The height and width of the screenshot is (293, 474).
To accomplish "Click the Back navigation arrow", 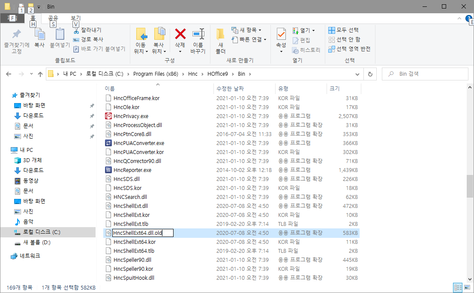I will pos(9,74).
